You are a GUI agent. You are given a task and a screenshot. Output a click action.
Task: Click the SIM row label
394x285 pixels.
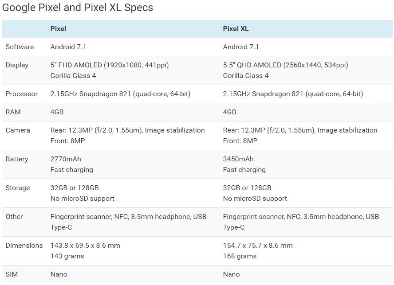coord(12,274)
